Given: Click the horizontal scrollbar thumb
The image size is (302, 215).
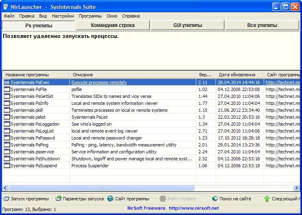Looking at the screenshot, I should click(101, 188).
